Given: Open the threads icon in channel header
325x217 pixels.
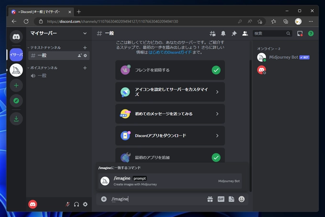Looking at the screenshot, I should pyautogui.click(x=213, y=33).
